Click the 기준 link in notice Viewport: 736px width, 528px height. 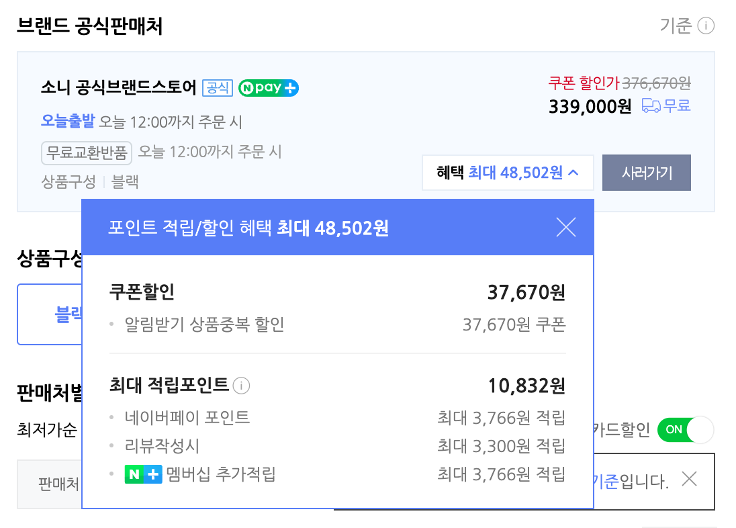pos(606,481)
